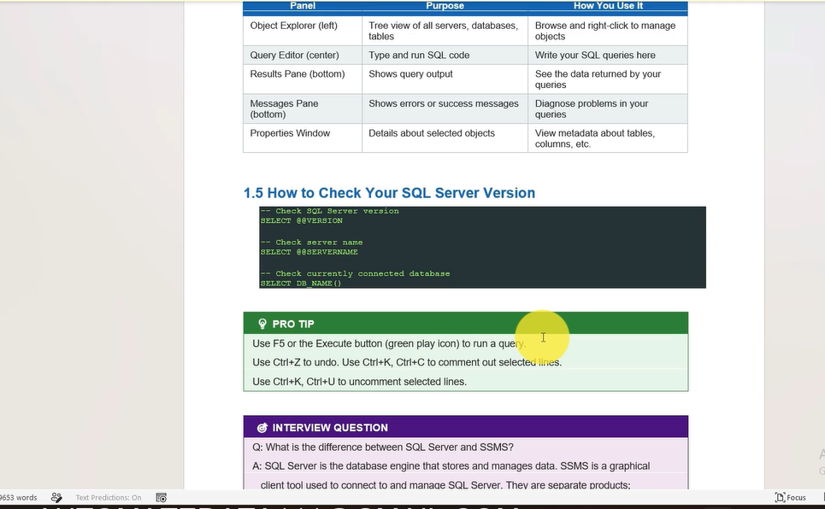Click '-- Check currently connected database' comment line
Image resolution: width=825 pixels, height=509 pixels.
pos(355,273)
